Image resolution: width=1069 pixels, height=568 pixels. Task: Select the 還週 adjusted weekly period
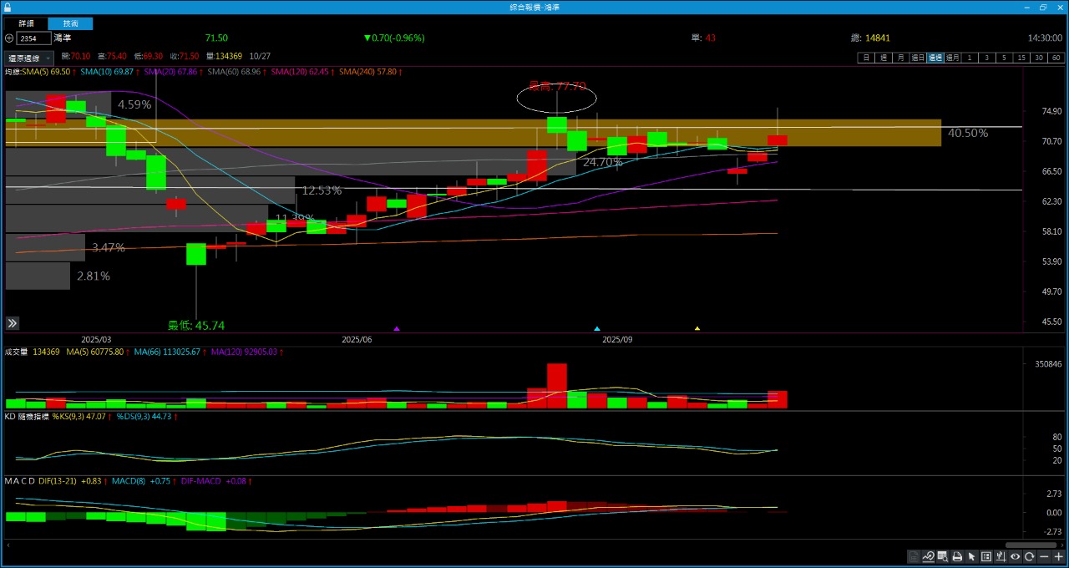click(x=935, y=58)
